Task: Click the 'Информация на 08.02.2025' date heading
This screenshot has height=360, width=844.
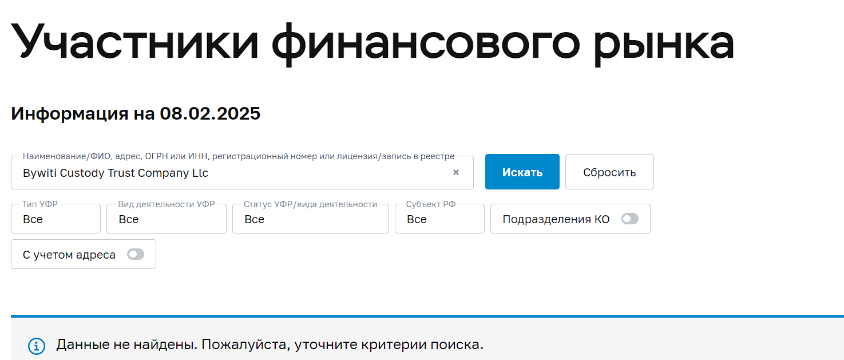Action: (136, 113)
